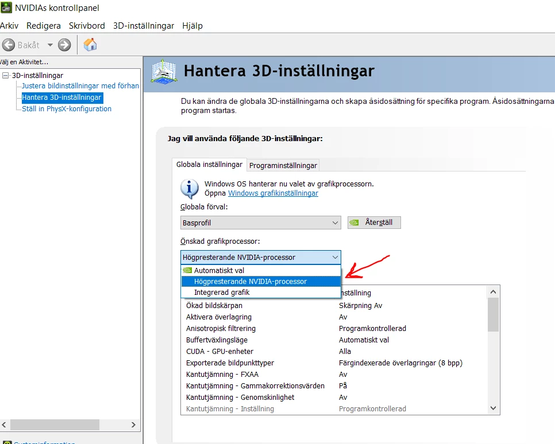Switch to Globala inställningar tab

(x=209, y=165)
